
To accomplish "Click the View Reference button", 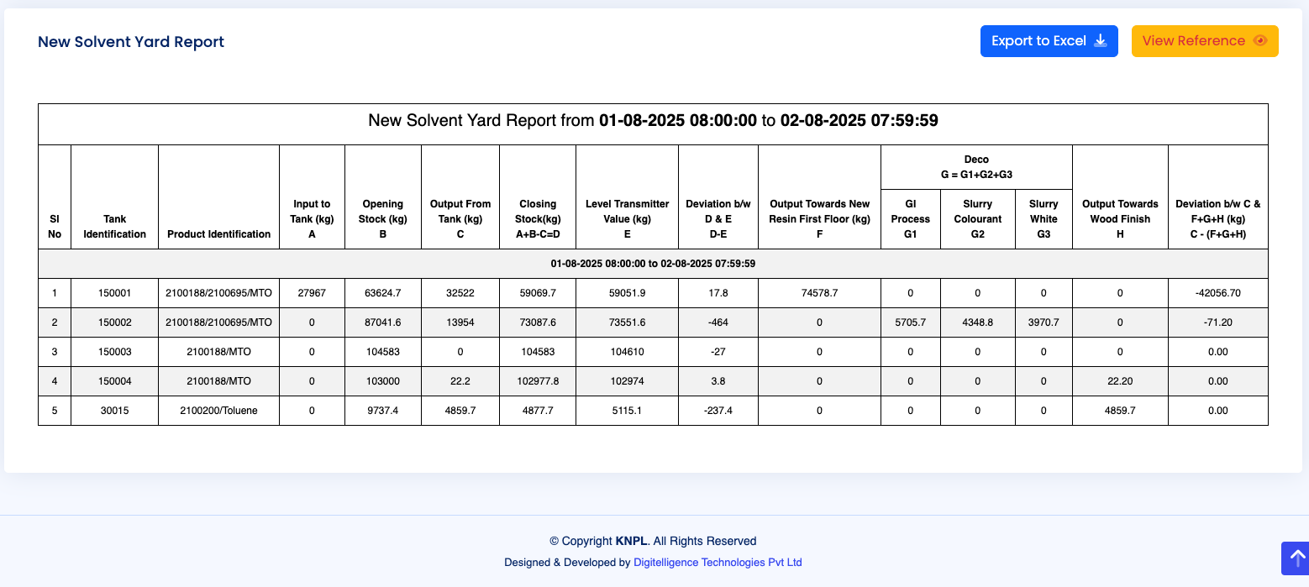I will [1205, 40].
